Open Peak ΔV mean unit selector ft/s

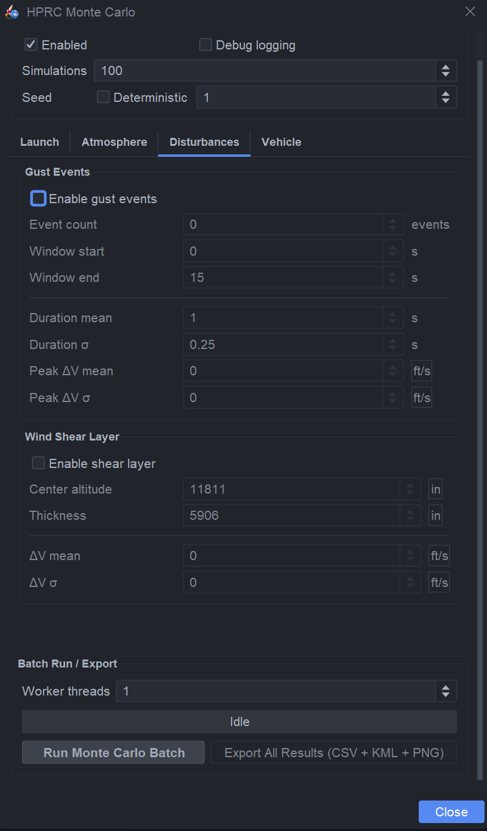click(422, 371)
